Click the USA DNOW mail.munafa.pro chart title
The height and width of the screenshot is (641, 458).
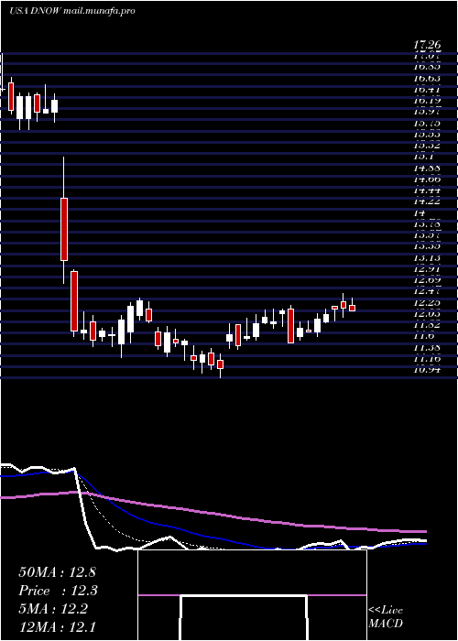click(72, 11)
